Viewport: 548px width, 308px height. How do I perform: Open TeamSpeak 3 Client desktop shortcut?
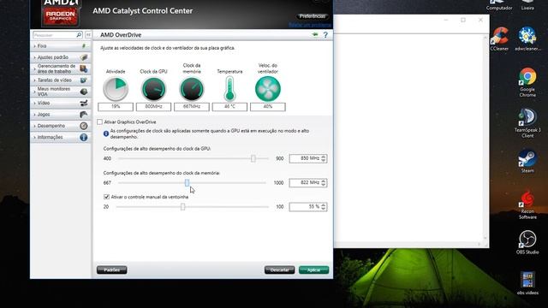(x=527, y=123)
